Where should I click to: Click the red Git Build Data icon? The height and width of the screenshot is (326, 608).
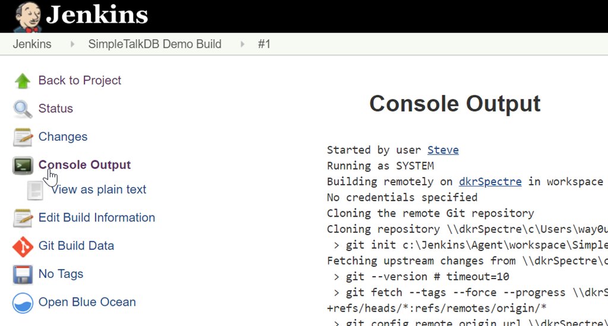tap(23, 246)
